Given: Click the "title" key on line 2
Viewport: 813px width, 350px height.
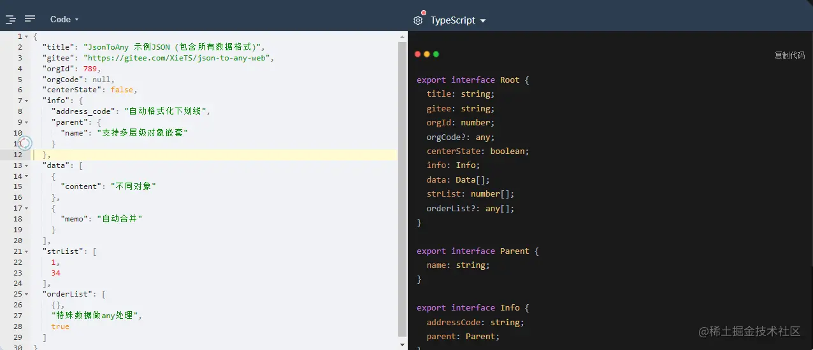Looking at the screenshot, I should [x=58, y=47].
